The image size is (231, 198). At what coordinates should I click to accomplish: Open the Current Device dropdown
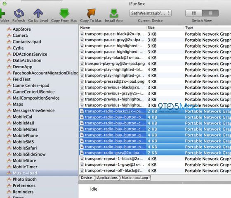150,13
